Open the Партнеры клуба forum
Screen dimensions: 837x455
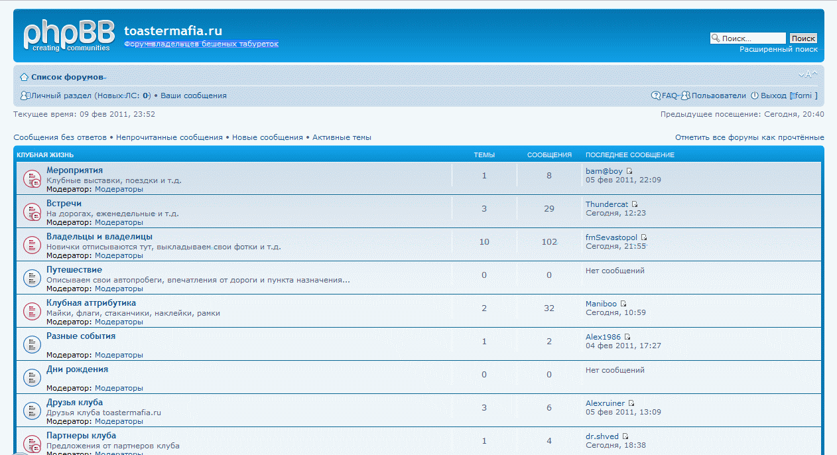(81, 436)
